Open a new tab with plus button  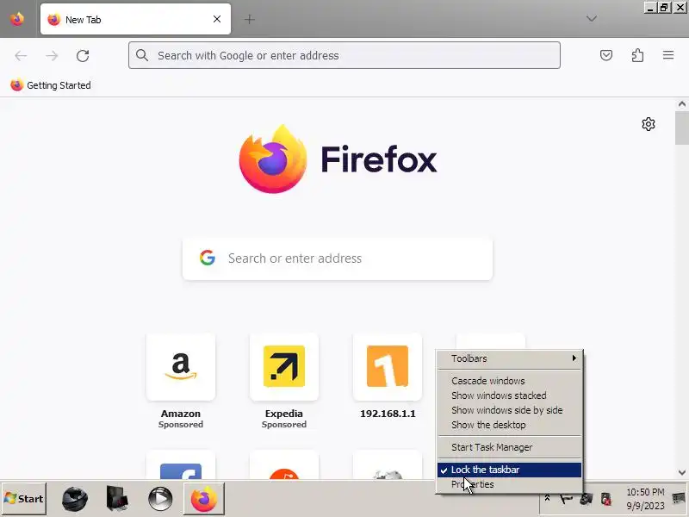coord(250,19)
